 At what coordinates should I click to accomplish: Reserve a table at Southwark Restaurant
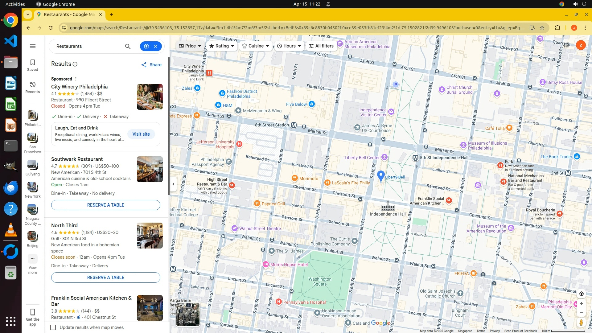(106, 205)
